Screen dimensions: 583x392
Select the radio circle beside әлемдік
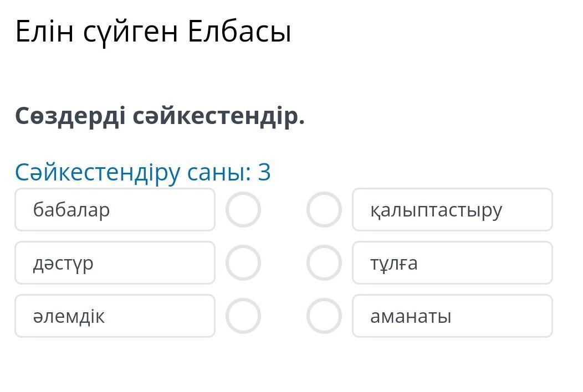click(243, 316)
